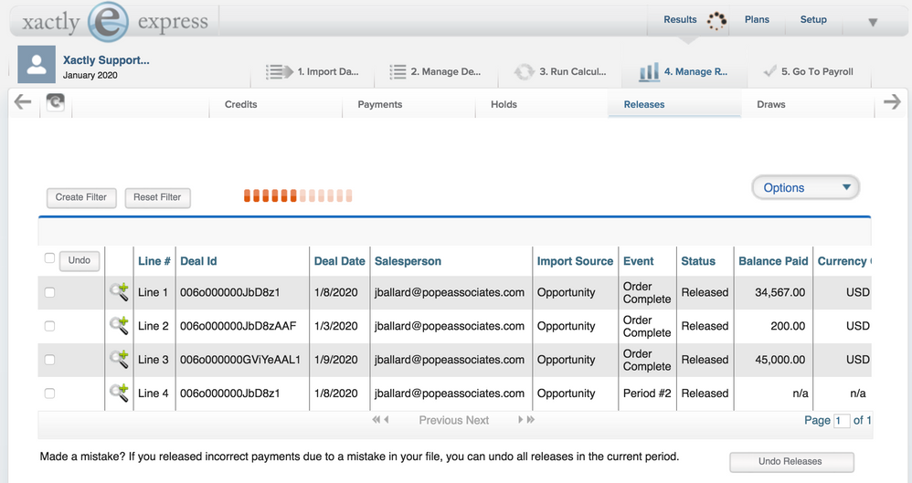The width and height of the screenshot is (912, 483).
Task: Sort by Deal Id column header
Action: tap(198, 261)
